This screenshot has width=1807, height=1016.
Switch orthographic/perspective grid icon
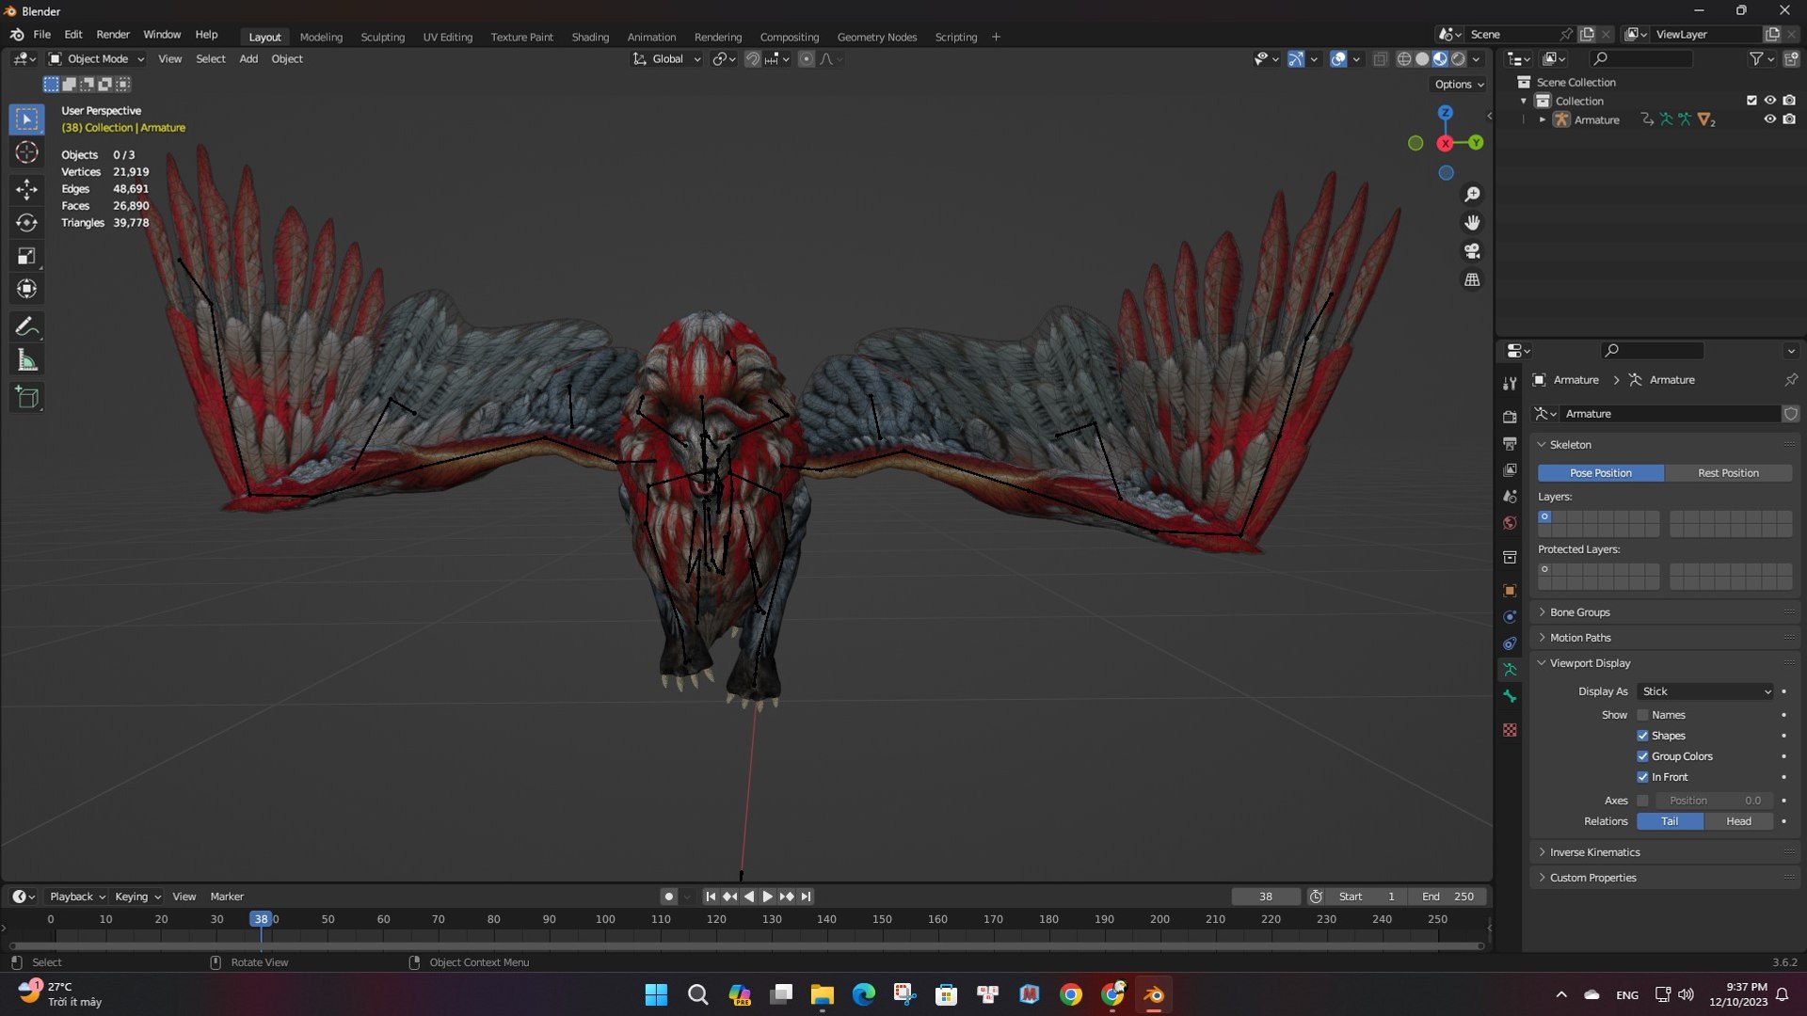click(1472, 279)
